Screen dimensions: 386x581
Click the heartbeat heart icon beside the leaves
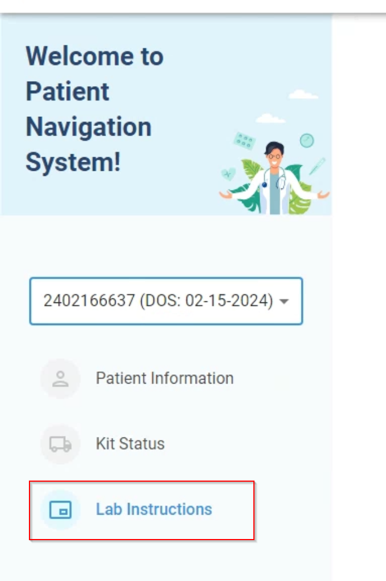click(228, 174)
